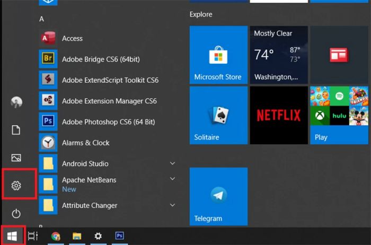Open Settings gear in Start sidebar
The width and height of the screenshot is (371, 245).
16,186
